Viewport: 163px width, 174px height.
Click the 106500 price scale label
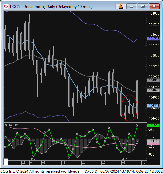pos(154,14)
